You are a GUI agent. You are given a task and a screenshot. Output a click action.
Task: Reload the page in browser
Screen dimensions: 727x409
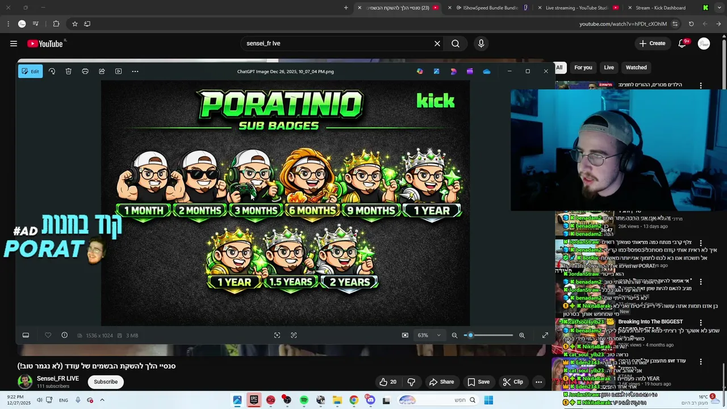click(x=691, y=24)
